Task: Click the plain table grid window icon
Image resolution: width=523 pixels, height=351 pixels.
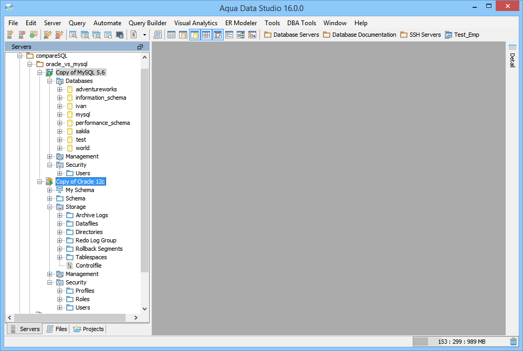Action: pos(171,34)
